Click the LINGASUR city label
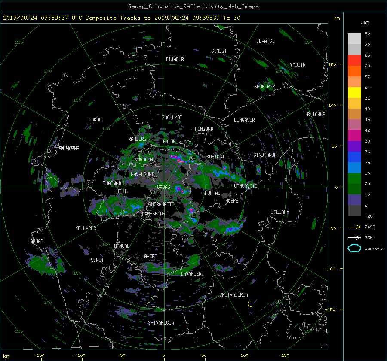387x361 pixels. pos(244,120)
